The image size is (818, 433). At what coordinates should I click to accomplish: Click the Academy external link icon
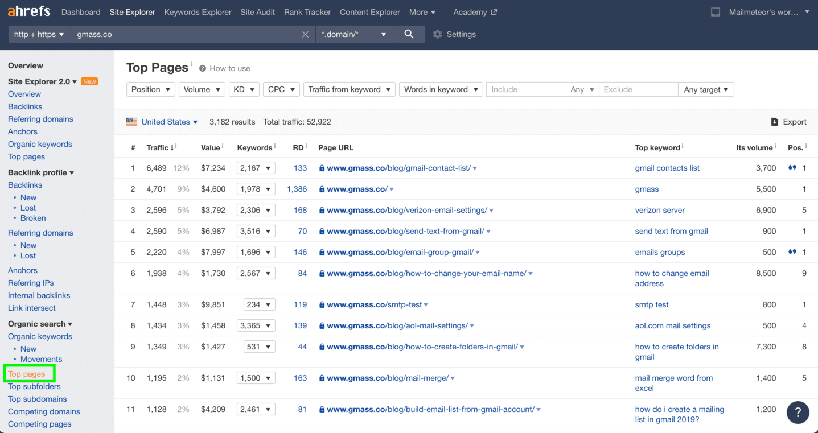click(x=494, y=12)
